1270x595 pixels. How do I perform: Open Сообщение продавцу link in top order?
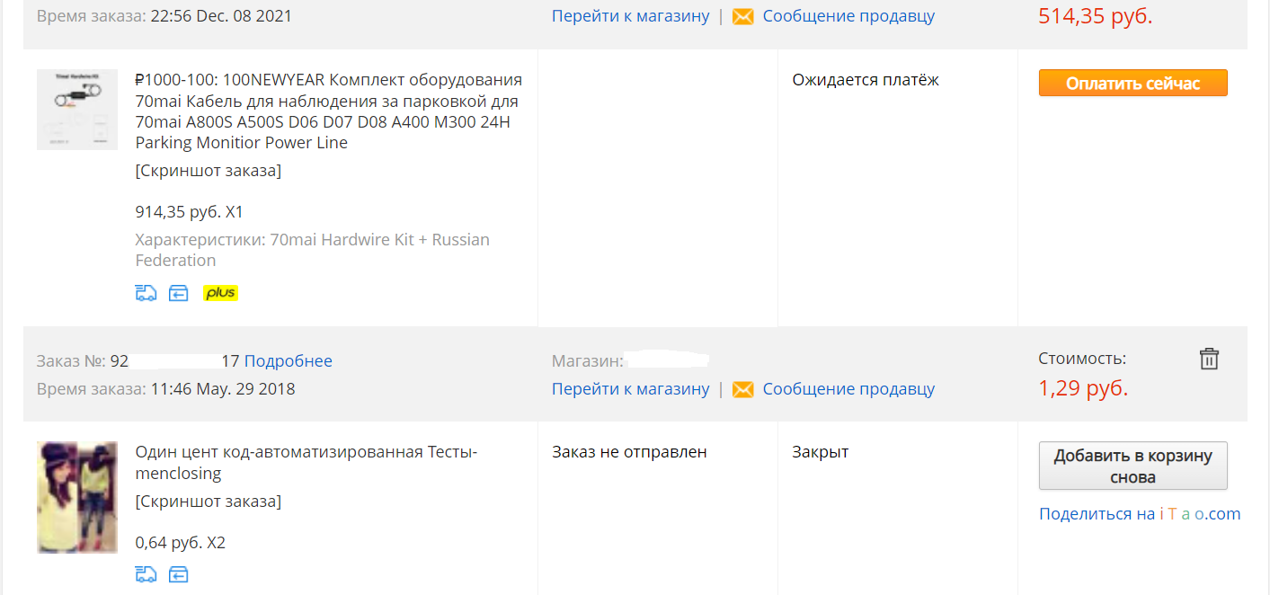848,16
